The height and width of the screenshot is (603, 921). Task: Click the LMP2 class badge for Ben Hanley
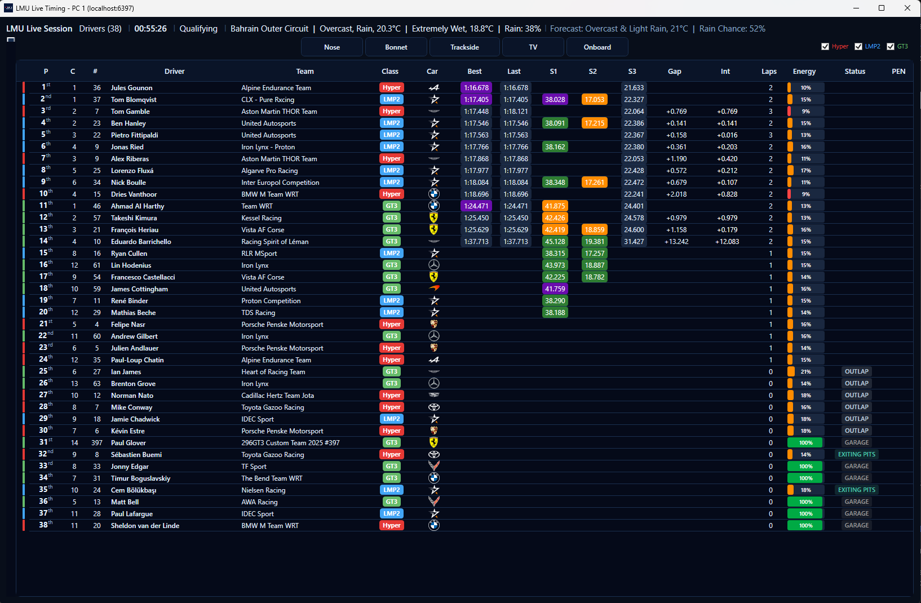pyautogui.click(x=392, y=123)
